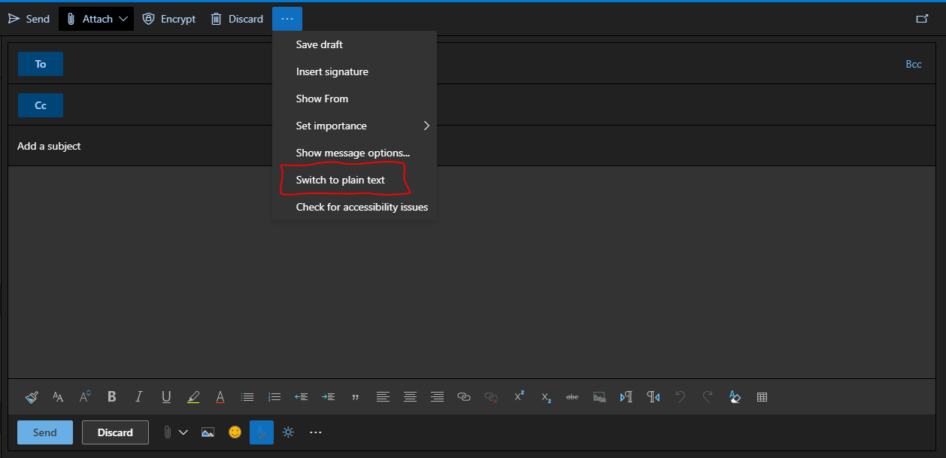946x458 pixels.
Task: Click the Undo arrow
Action: [681, 397]
